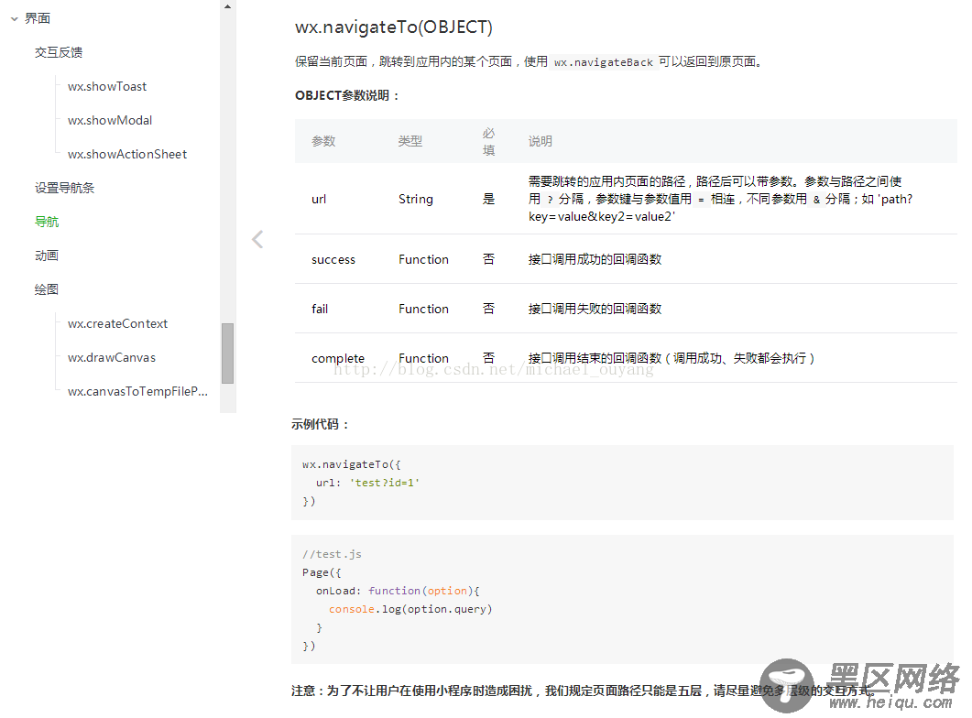Select 设置导航条 in the sidebar
The image size is (972, 718).
(x=64, y=188)
